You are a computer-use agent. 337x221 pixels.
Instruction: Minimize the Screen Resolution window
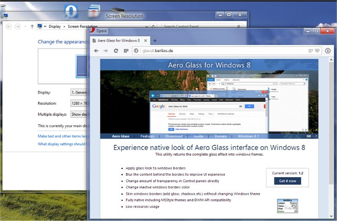point(220,15)
